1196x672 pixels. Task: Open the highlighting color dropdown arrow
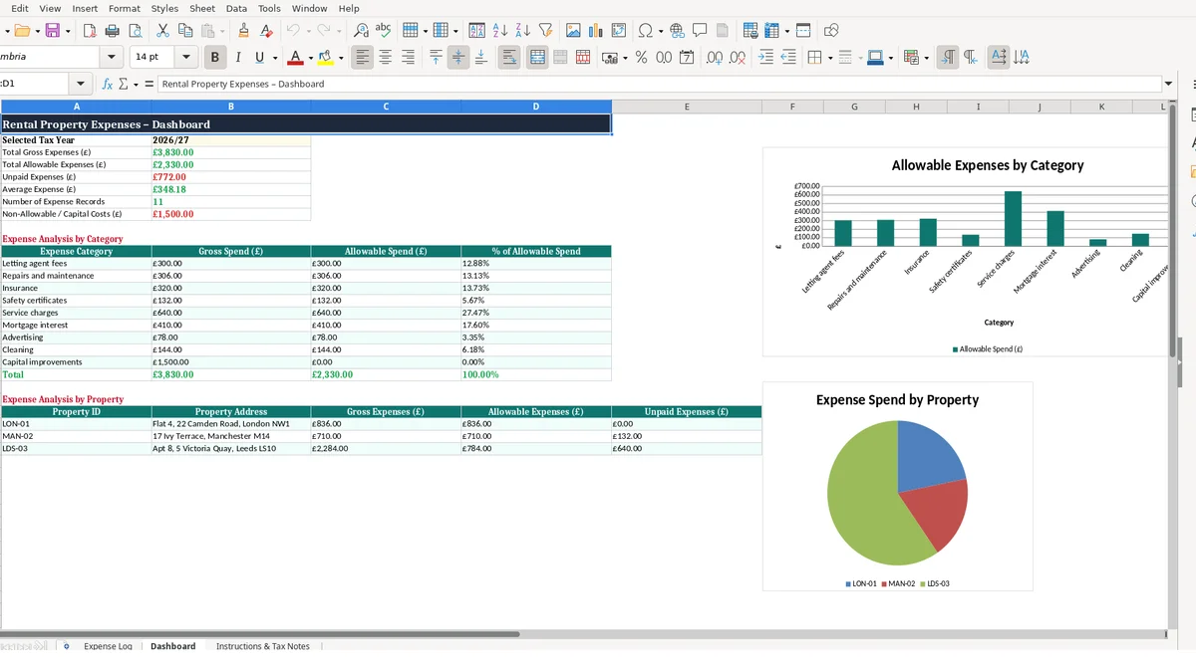coord(341,58)
